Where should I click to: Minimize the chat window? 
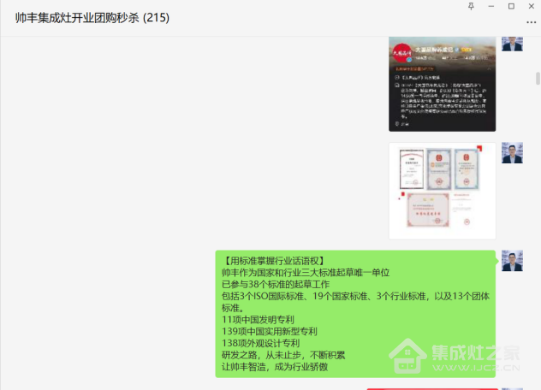(491, 6)
